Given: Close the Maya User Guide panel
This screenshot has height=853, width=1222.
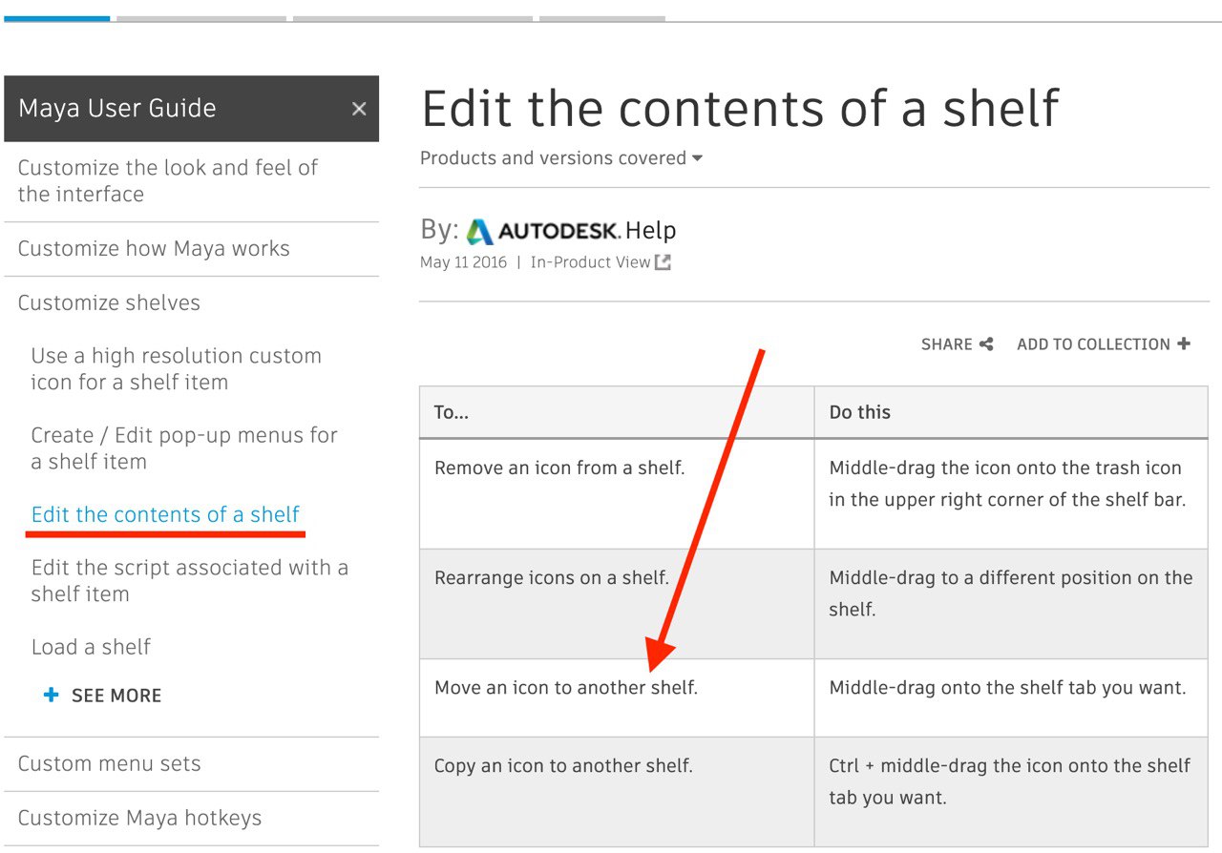Looking at the screenshot, I should [x=359, y=109].
